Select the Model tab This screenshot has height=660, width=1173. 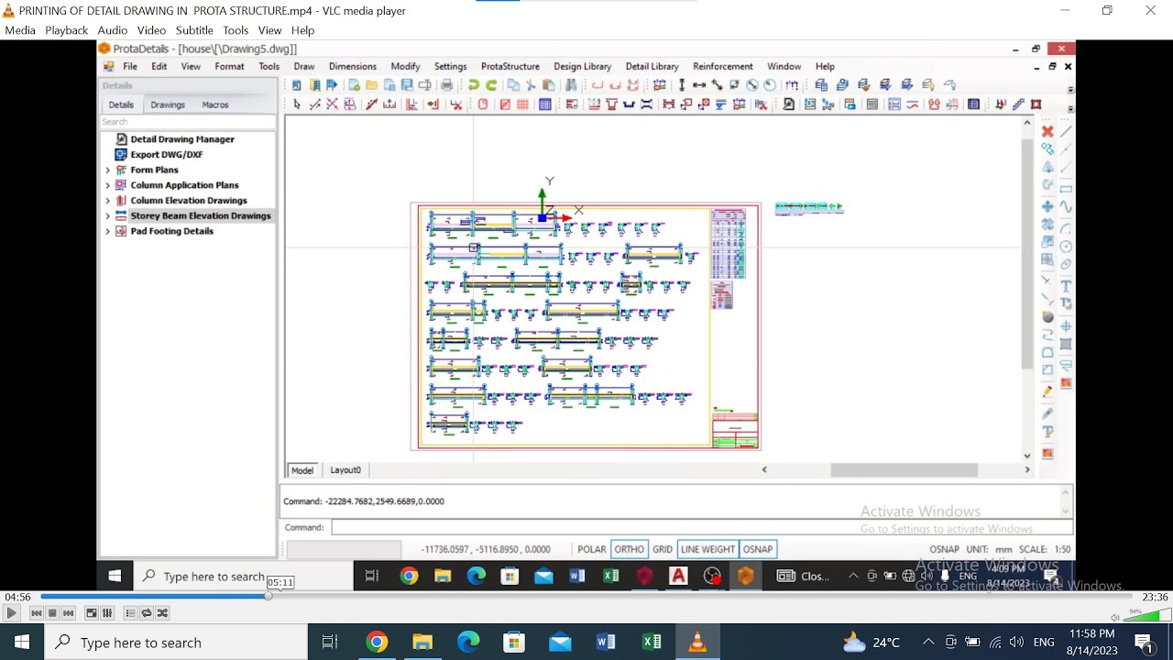point(302,470)
